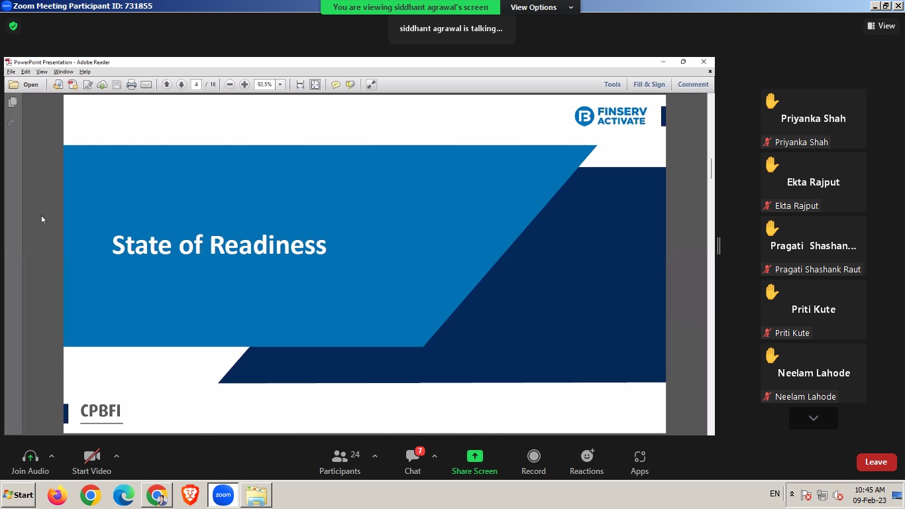Click the green Zoom encryption shield icon

(x=13, y=27)
